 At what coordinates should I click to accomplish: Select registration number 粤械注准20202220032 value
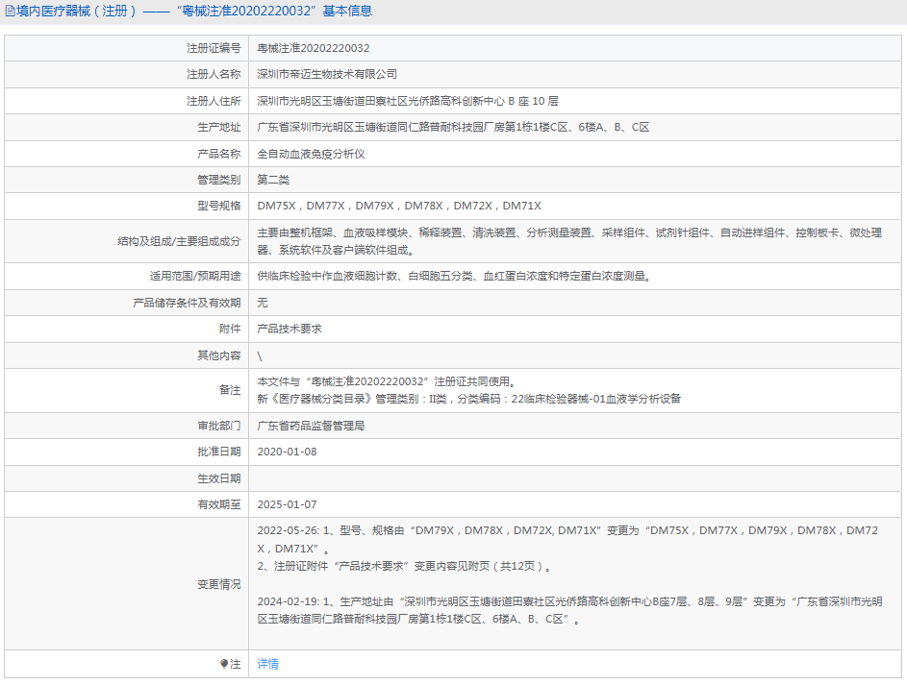[x=313, y=48]
